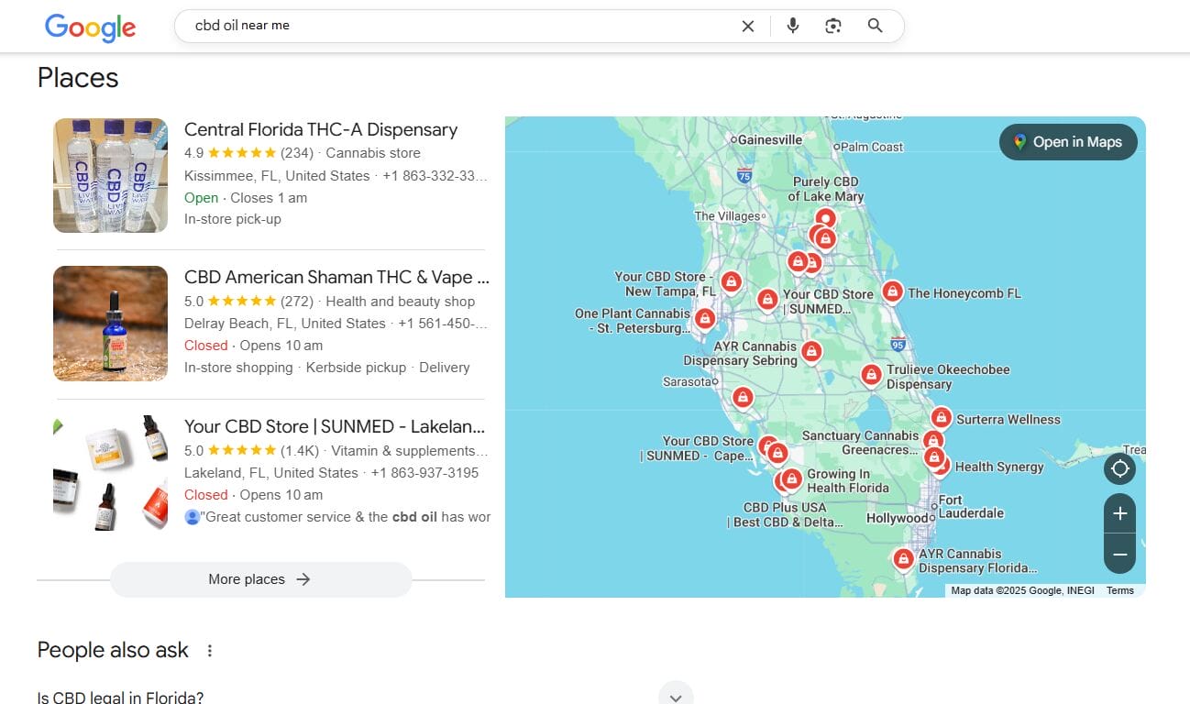Image resolution: width=1190 pixels, height=704 pixels.
Task: Clear the search query using the X icon
Action: 748,26
